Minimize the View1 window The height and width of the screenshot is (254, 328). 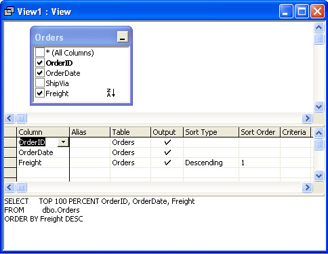click(286, 11)
